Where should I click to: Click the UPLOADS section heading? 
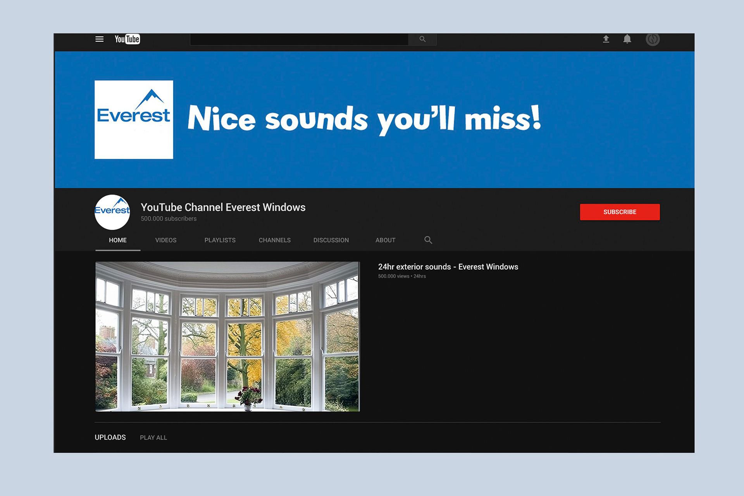click(110, 437)
